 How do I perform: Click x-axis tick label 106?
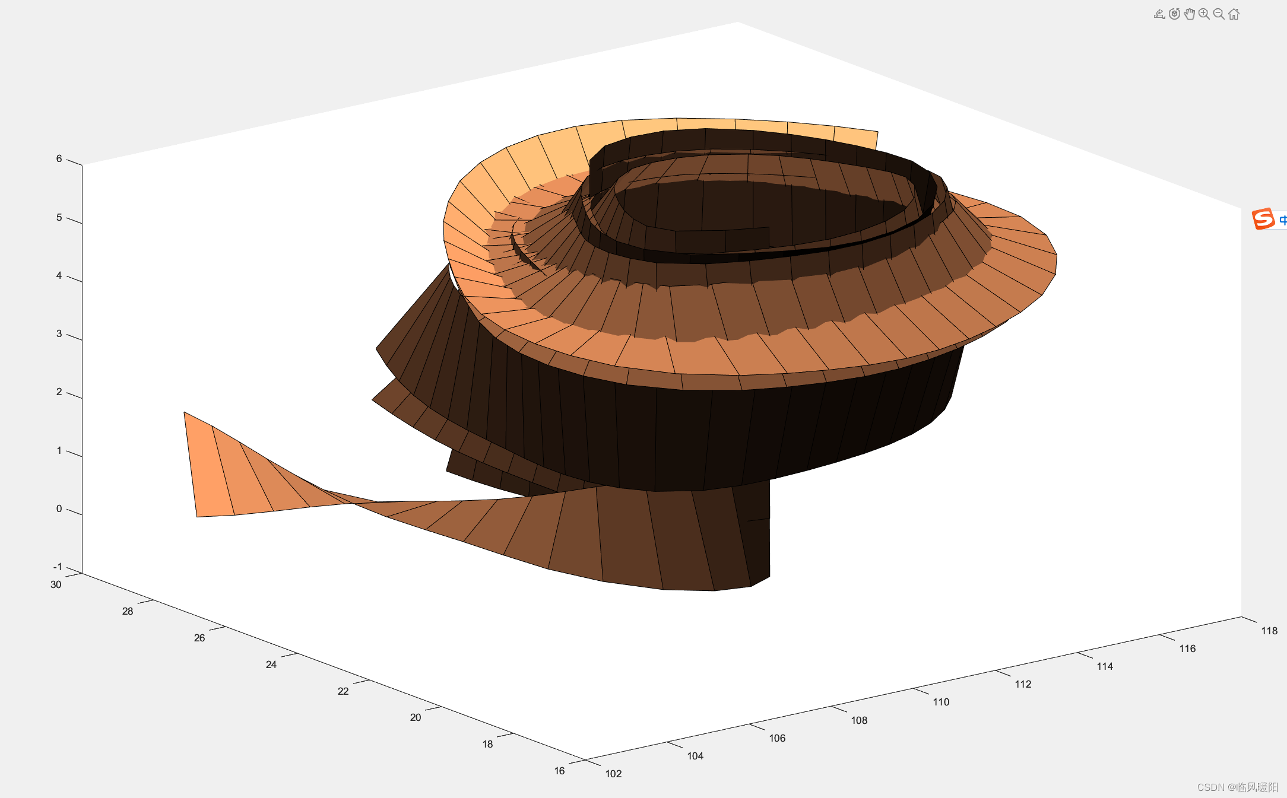pyautogui.click(x=777, y=738)
